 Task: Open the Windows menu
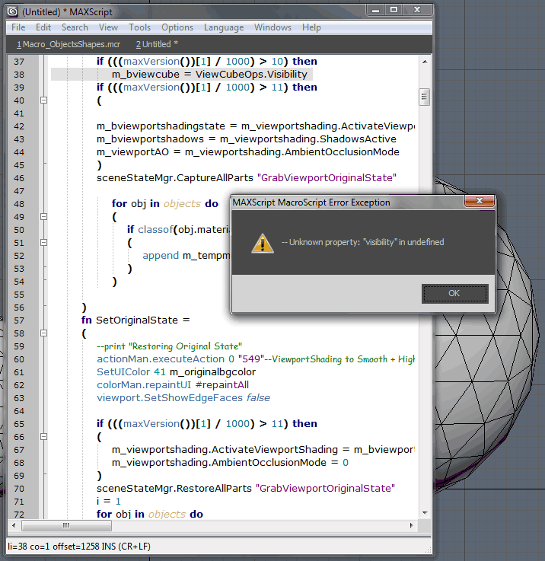pyautogui.click(x=272, y=27)
